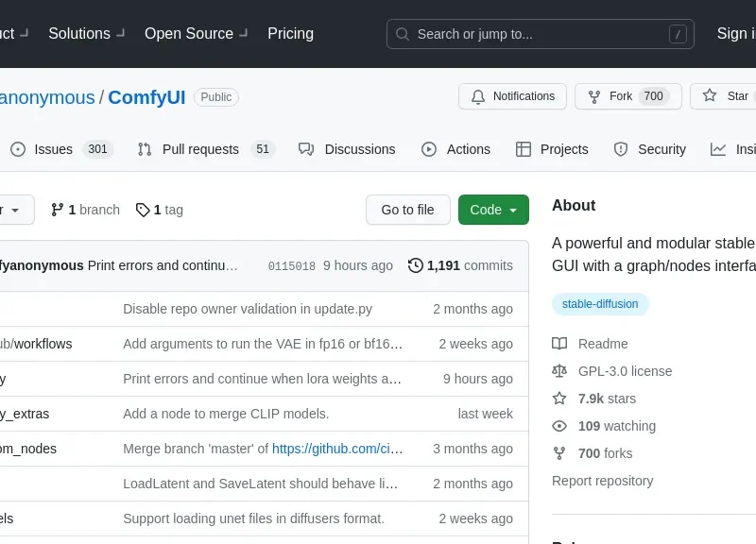Star the ComfyUI repository
This screenshot has width=756, height=544.
[726, 96]
